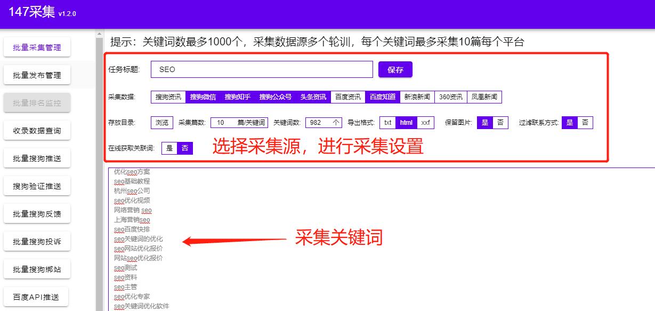
Task: Open 批量采集管理 in the sidebar
Action: point(36,47)
